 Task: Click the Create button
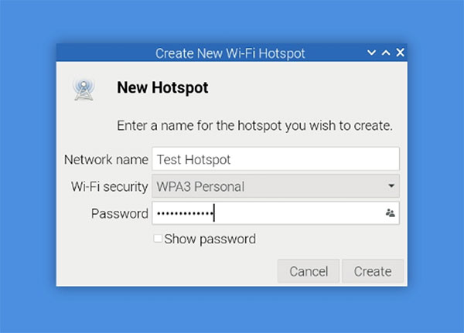click(x=373, y=271)
